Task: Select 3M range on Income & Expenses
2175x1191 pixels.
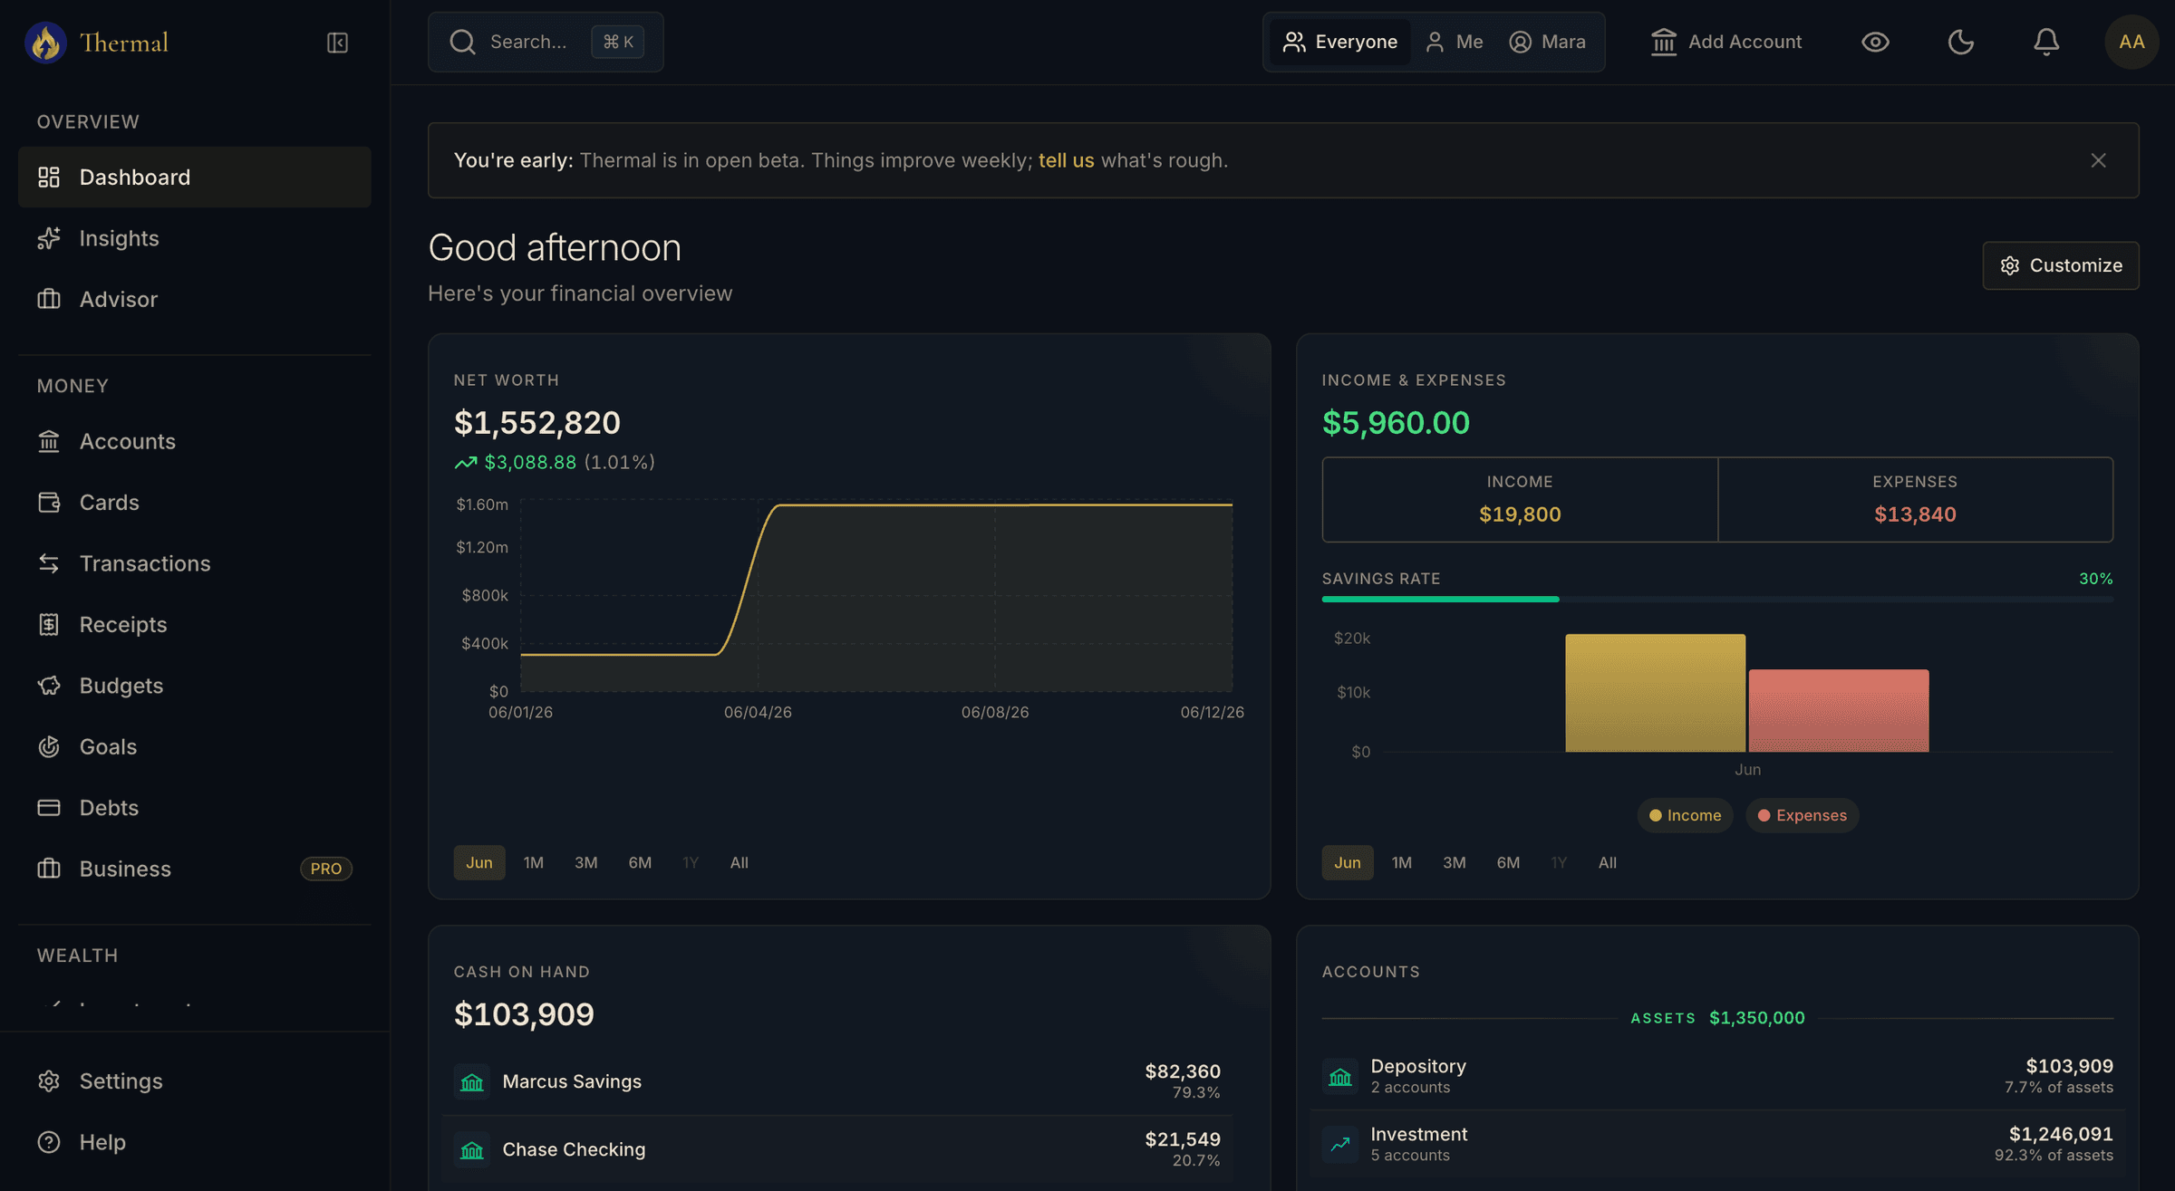Action: point(1455,862)
